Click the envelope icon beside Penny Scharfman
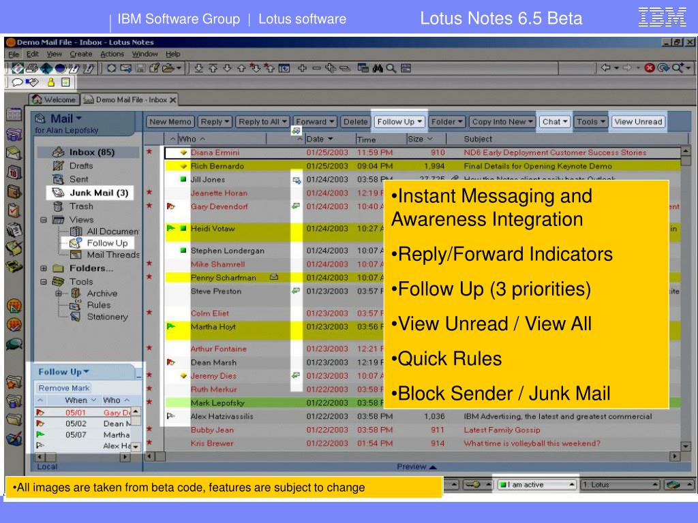698x523 pixels. pyautogui.click(x=274, y=277)
